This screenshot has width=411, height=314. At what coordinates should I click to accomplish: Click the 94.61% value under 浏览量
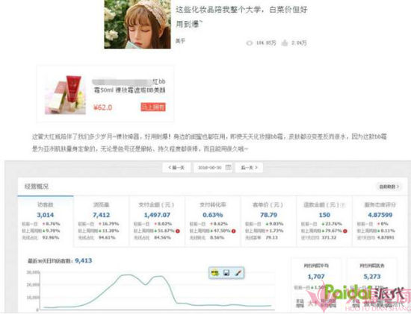pyautogui.click(x=106, y=238)
